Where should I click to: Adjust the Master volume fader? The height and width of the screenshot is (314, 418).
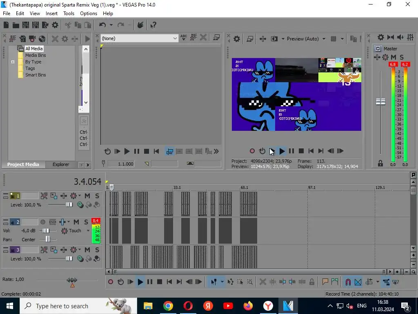380,102
